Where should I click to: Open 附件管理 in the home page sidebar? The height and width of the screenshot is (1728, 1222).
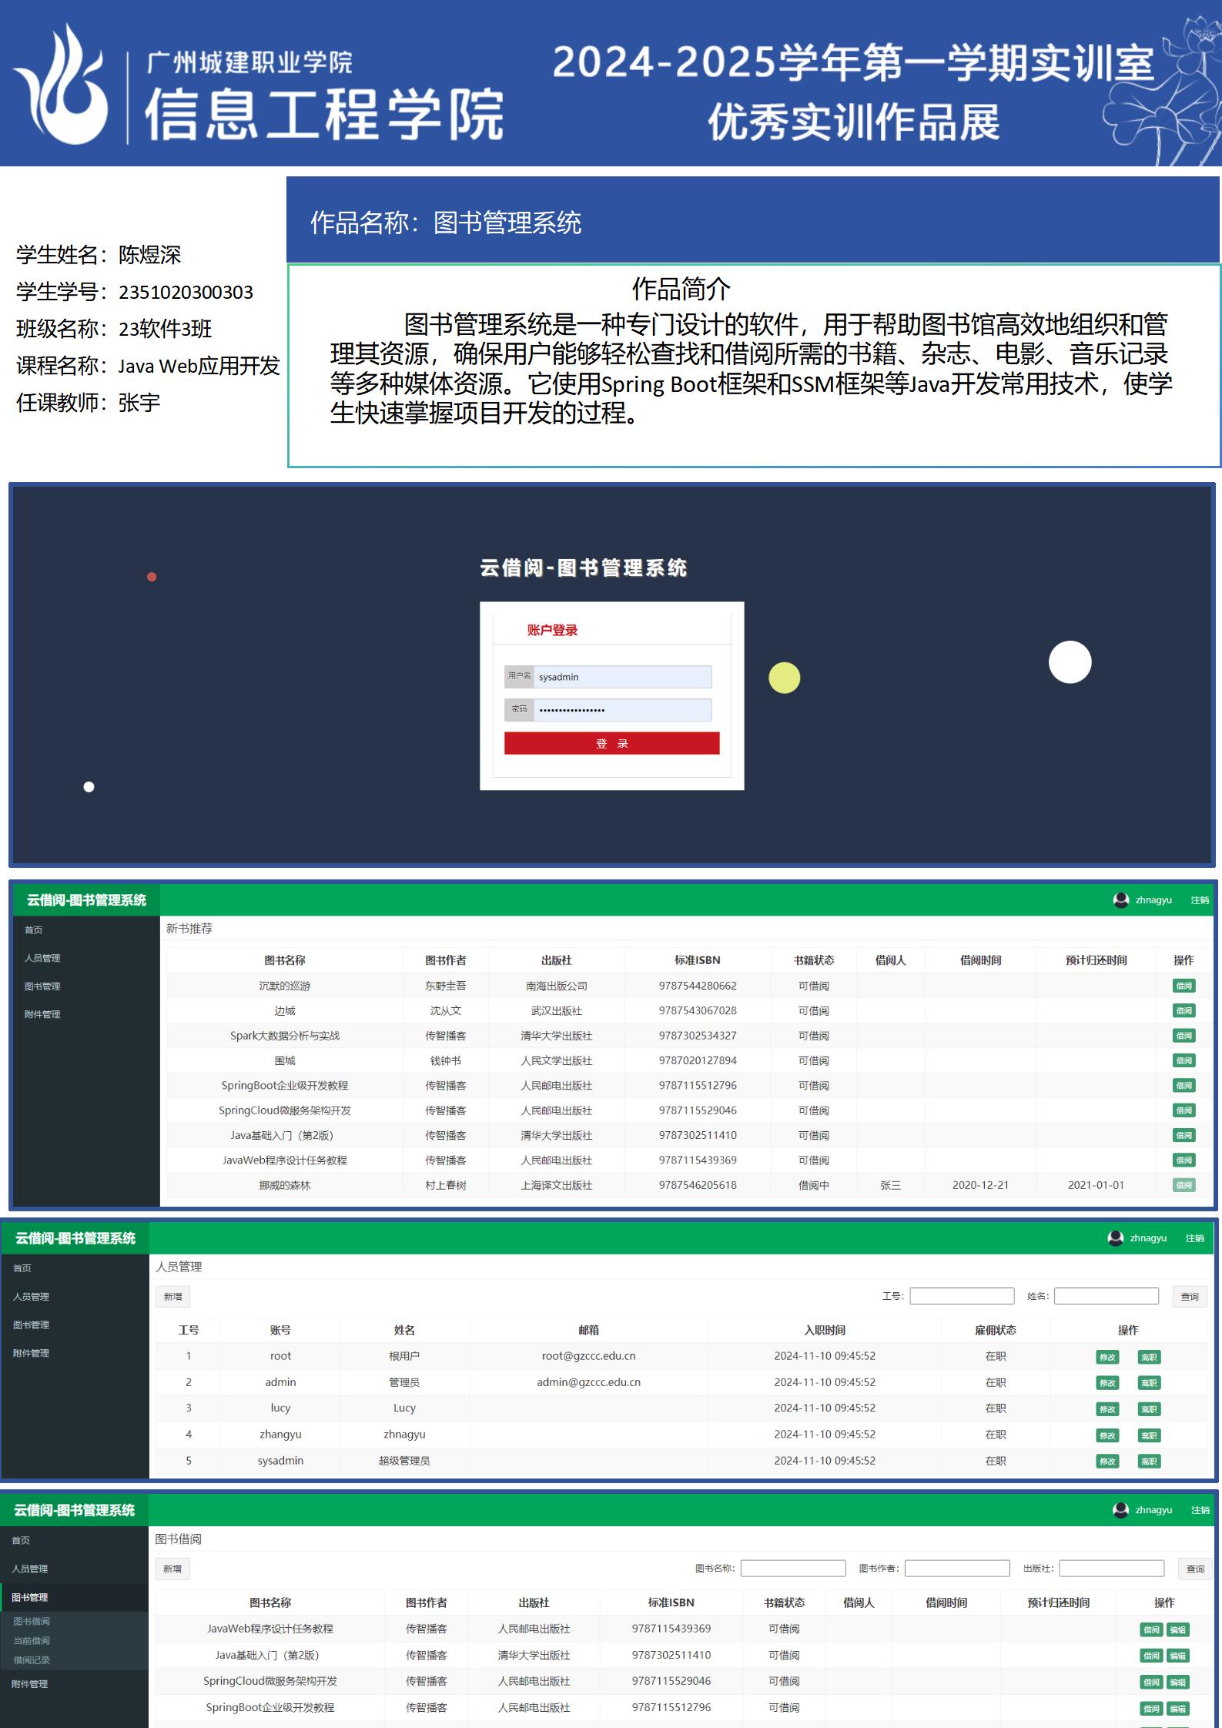[x=42, y=1014]
